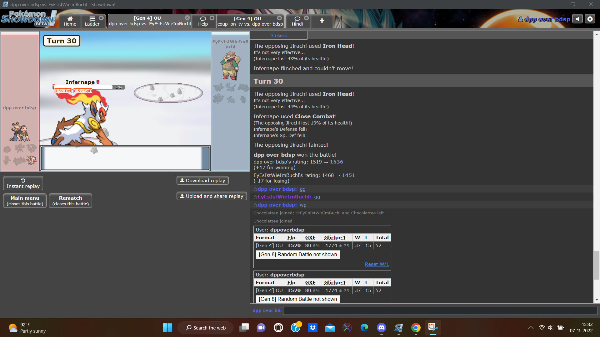
Task: Close the Help chat tab
Action: 212,18
